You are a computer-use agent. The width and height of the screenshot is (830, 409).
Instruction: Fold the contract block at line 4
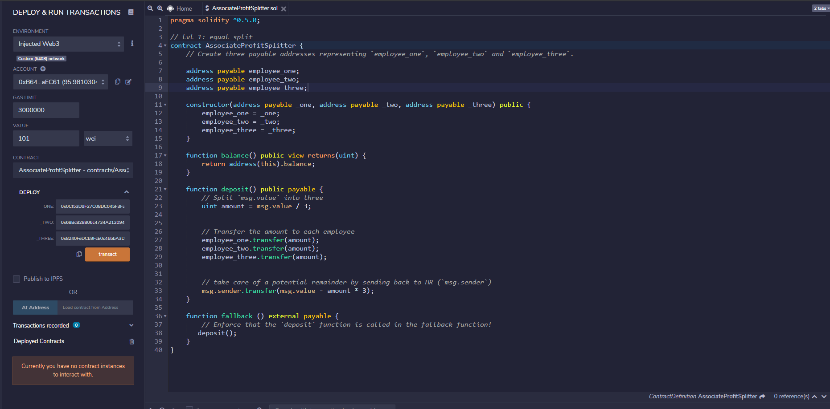[x=165, y=46]
